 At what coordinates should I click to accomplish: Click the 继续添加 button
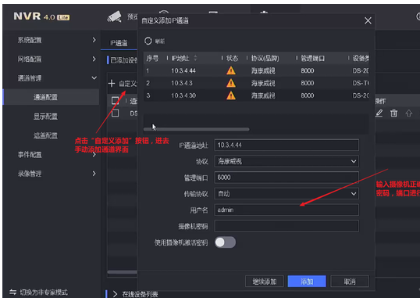click(x=265, y=282)
